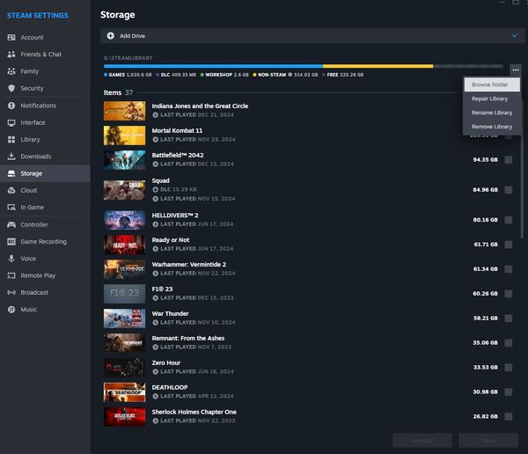Click the clock icon under Mortal Kombat 11
528x454 pixels.
click(x=155, y=139)
